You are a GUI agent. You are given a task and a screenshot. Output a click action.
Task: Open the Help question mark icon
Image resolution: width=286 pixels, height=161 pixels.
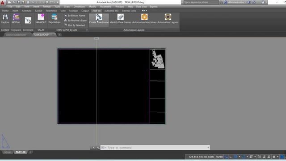(x=263, y=2)
